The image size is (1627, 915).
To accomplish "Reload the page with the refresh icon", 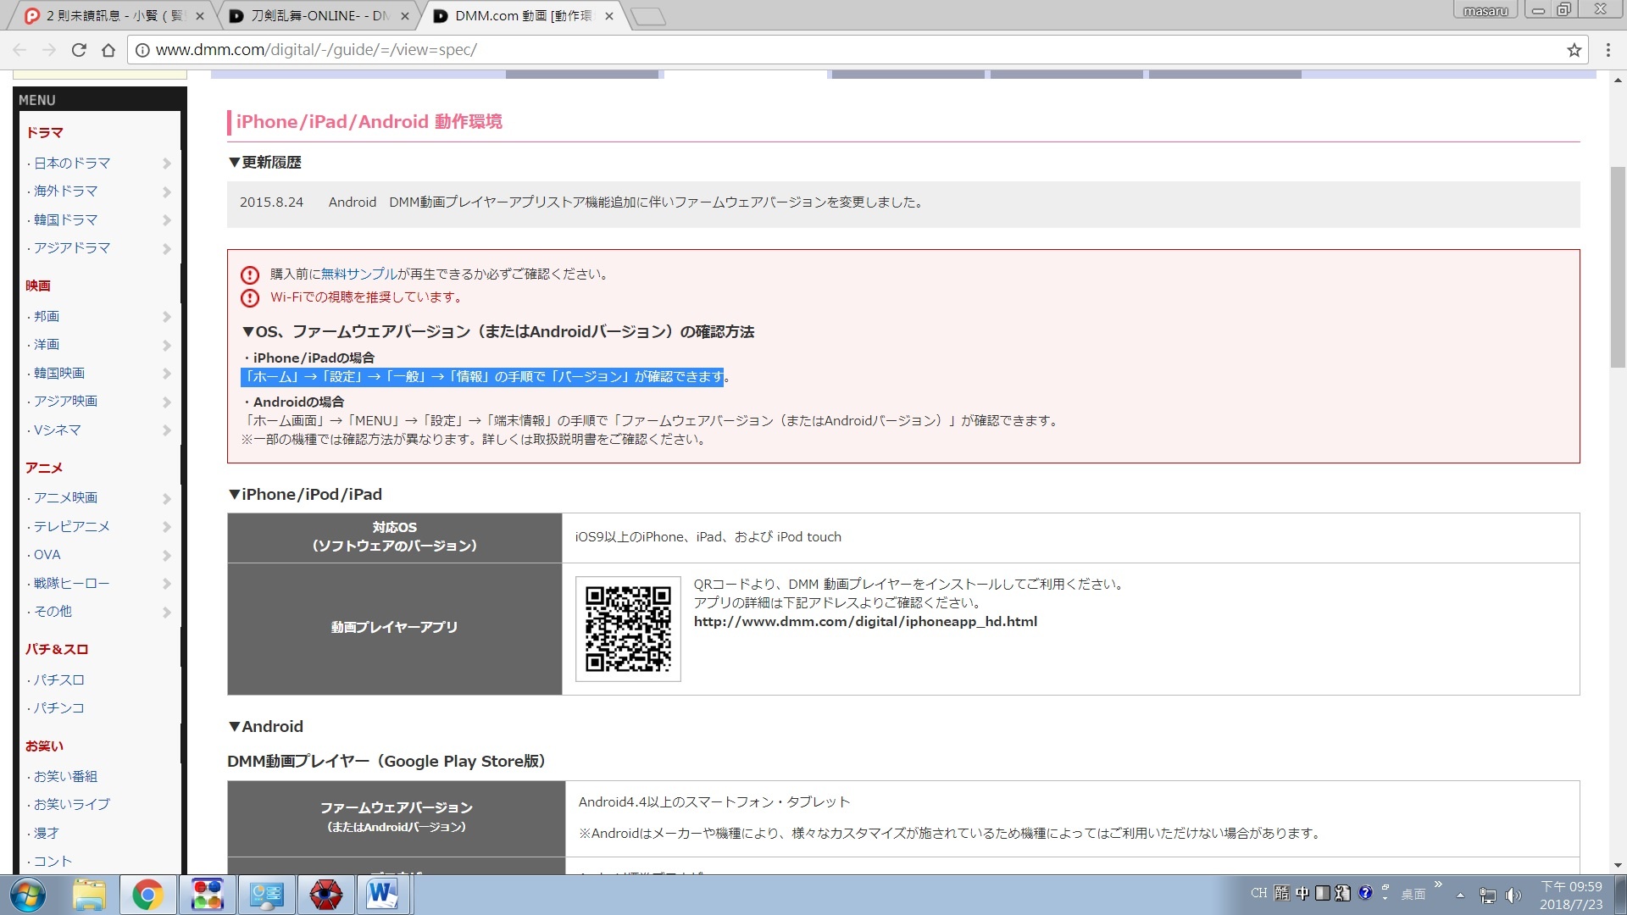I will coord(79,50).
